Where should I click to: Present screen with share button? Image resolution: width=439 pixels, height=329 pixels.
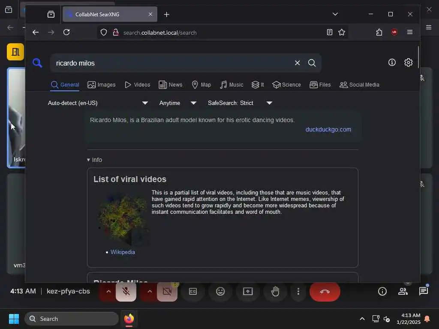tap(248, 291)
